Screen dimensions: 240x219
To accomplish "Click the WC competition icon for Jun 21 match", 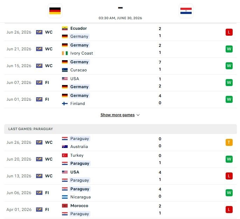I will (39, 49).
